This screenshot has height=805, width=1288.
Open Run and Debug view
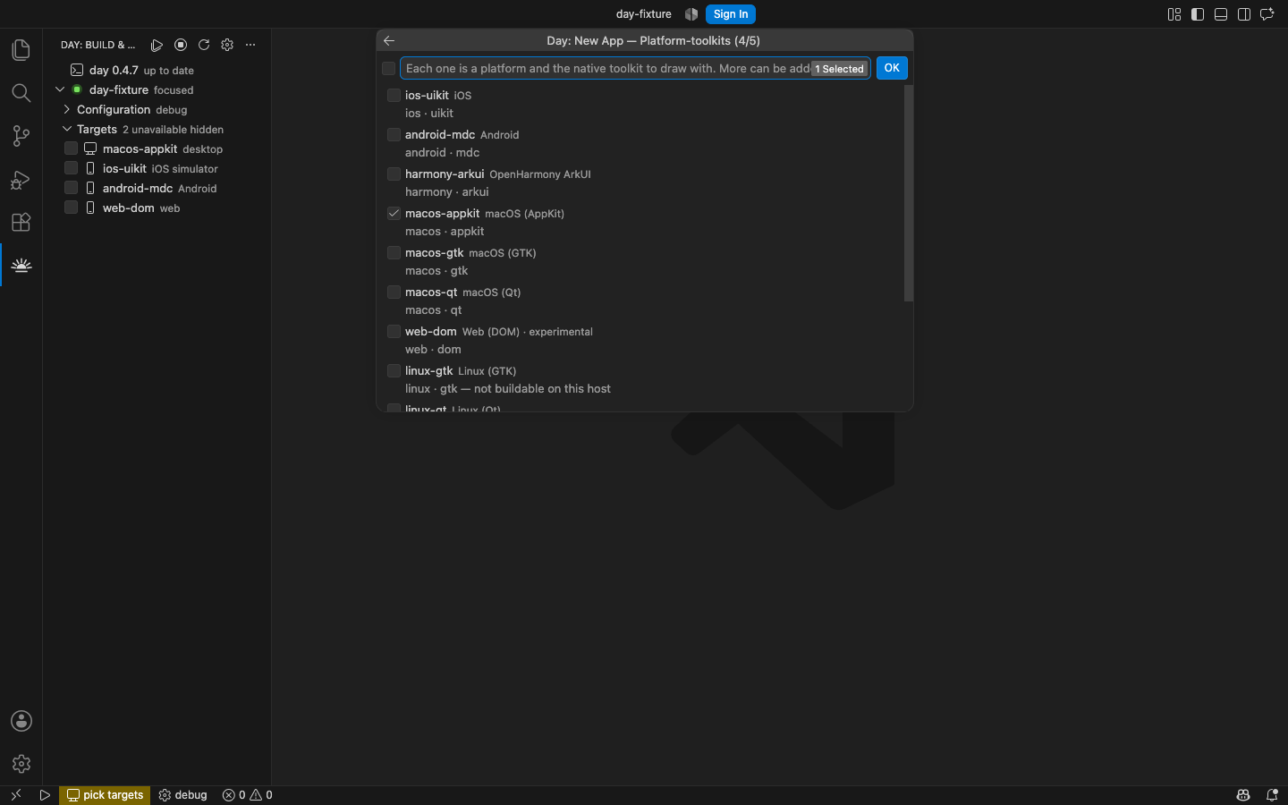(21, 179)
